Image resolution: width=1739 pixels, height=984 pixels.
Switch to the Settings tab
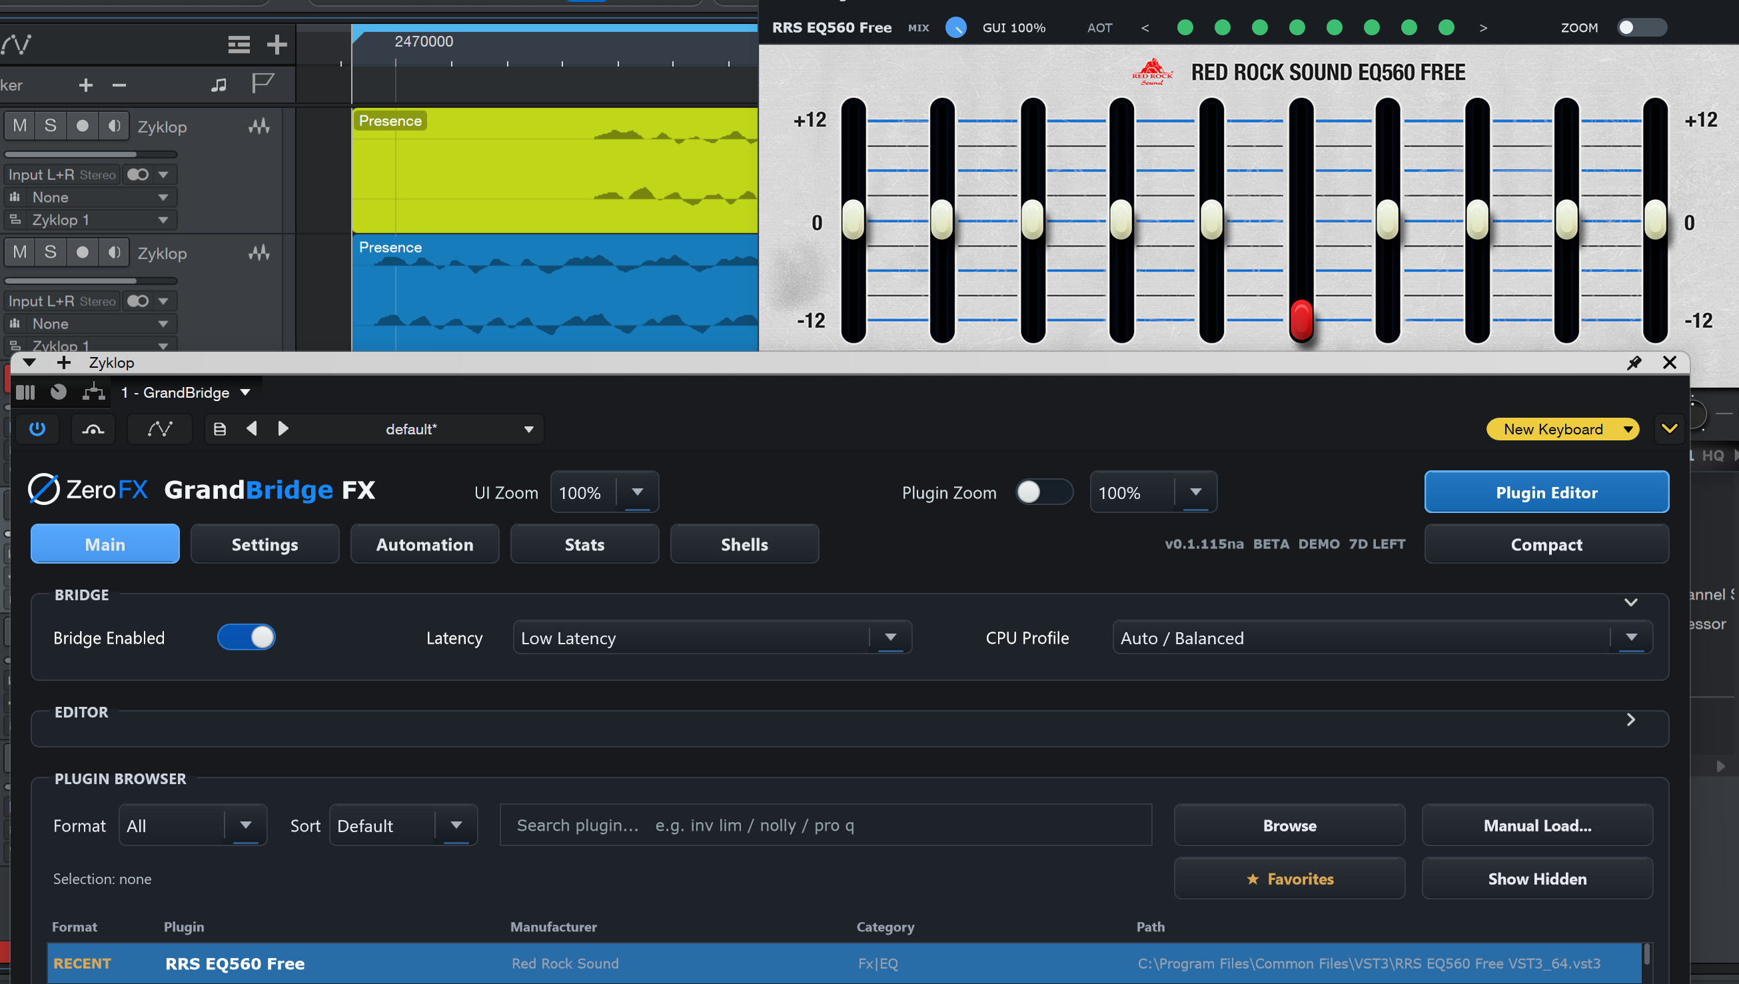pyautogui.click(x=265, y=544)
